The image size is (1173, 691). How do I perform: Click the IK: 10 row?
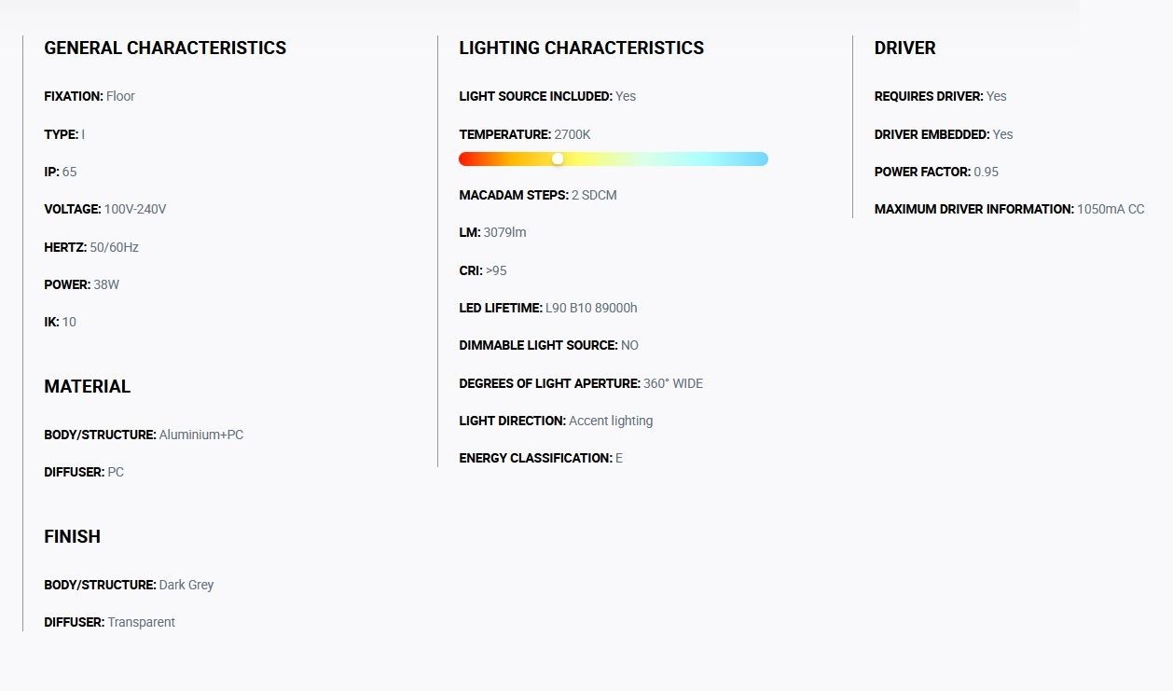click(x=61, y=322)
